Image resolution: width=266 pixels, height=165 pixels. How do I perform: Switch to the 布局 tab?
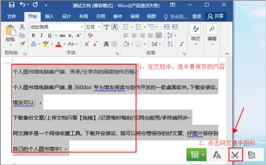pos(84,16)
